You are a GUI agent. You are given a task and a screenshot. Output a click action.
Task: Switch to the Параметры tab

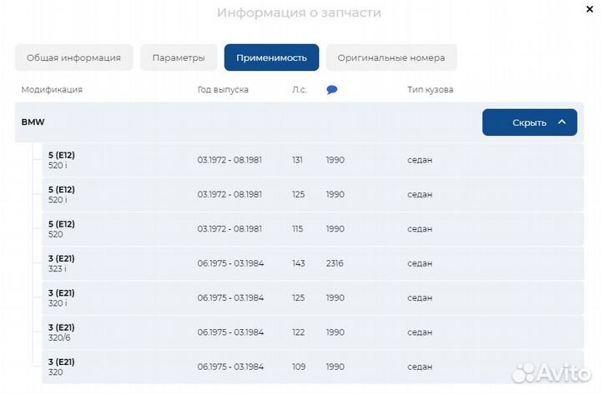click(179, 57)
